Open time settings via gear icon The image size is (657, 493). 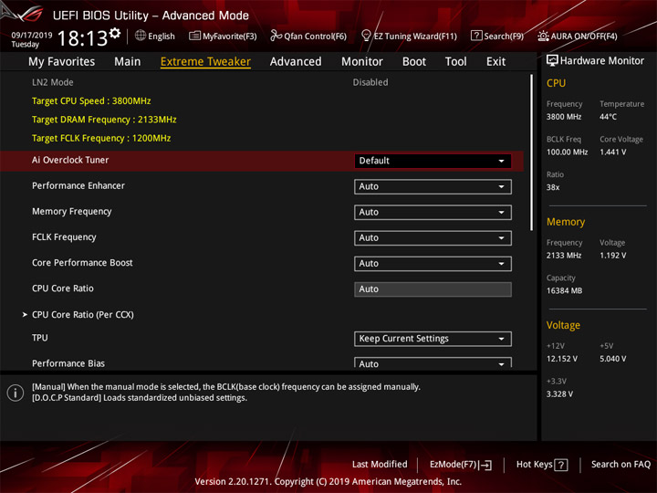click(x=115, y=33)
